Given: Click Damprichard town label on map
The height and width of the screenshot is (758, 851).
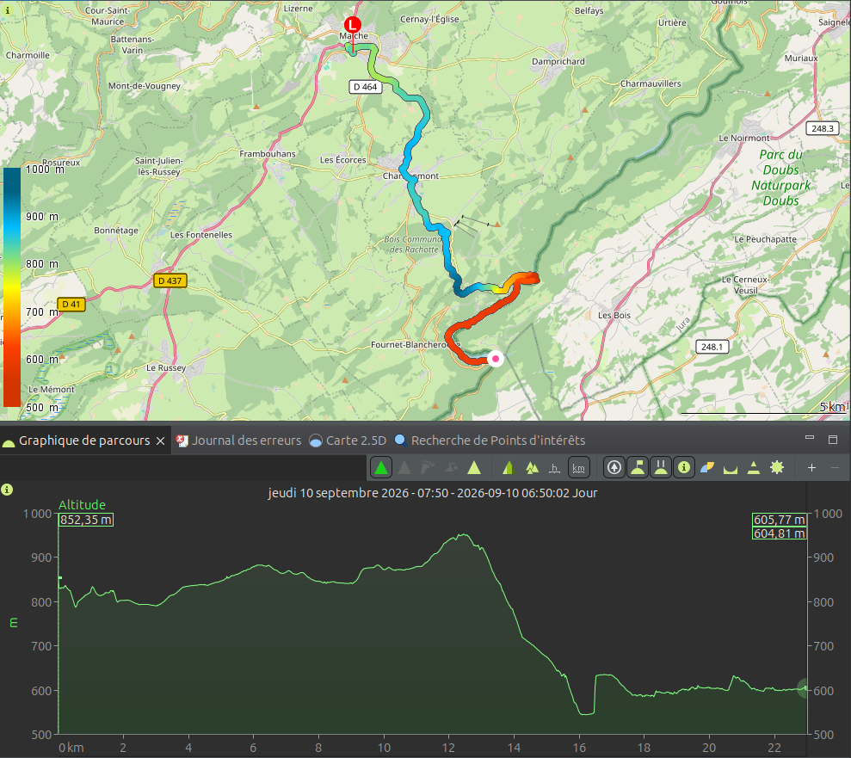Looking at the screenshot, I should click(x=558, y=61).
